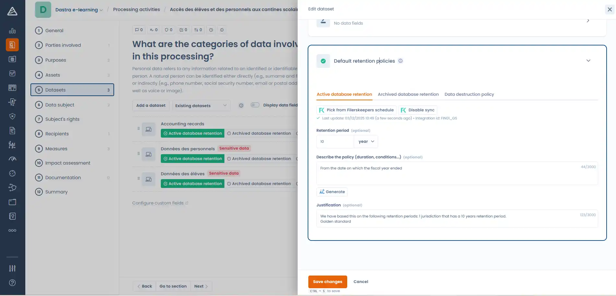Open the retention period unit dropdown
The width and height of the screenshot is (616, 296).
point(366,142)
